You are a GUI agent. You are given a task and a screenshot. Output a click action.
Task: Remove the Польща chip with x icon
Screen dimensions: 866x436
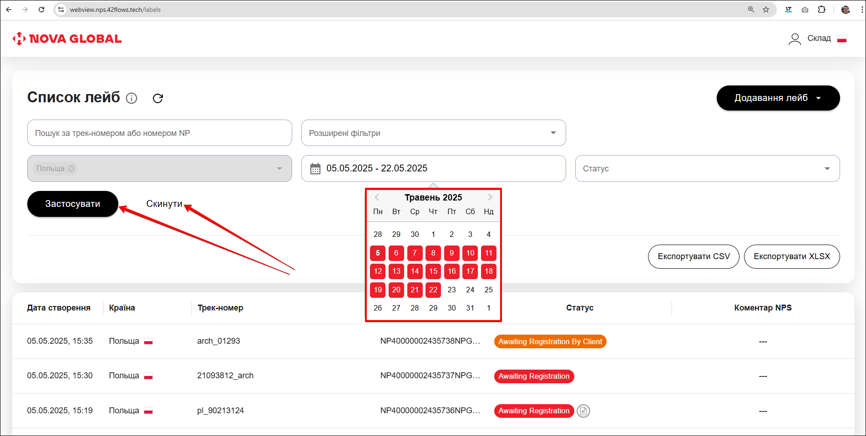(71, 169)
